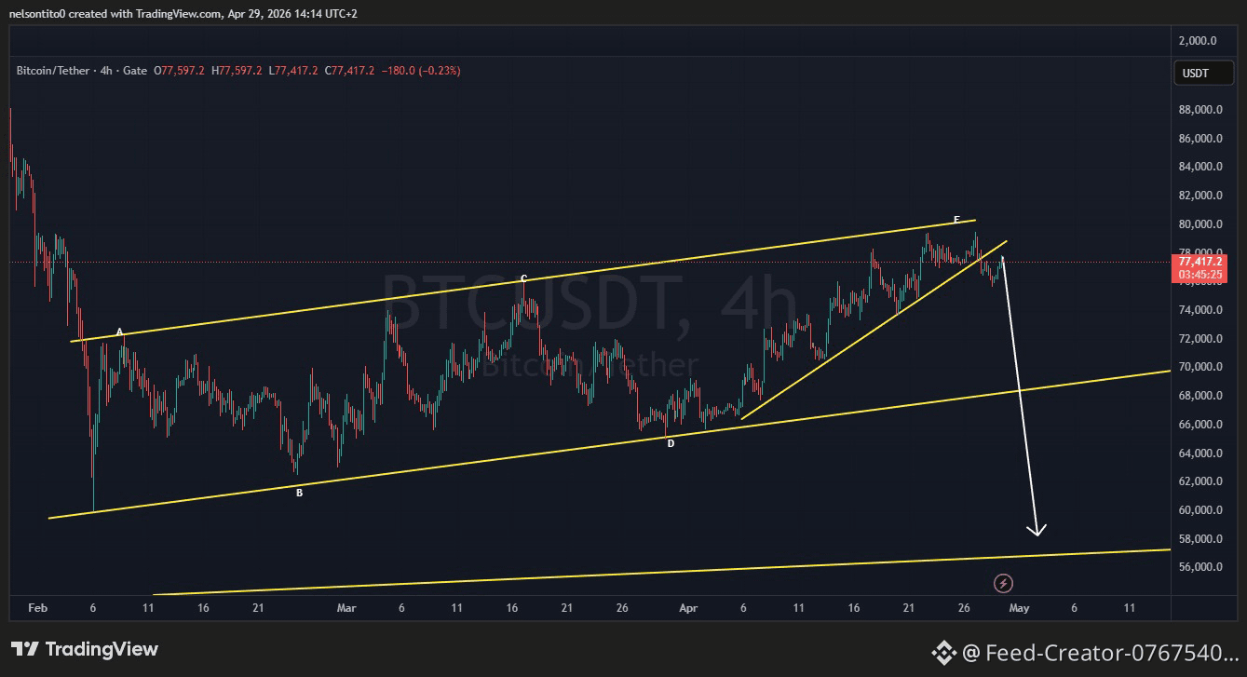Click the Feb label on the time axis
Image resolution: width=1247 pixels, height=677 pixels.
pos(37,608)
